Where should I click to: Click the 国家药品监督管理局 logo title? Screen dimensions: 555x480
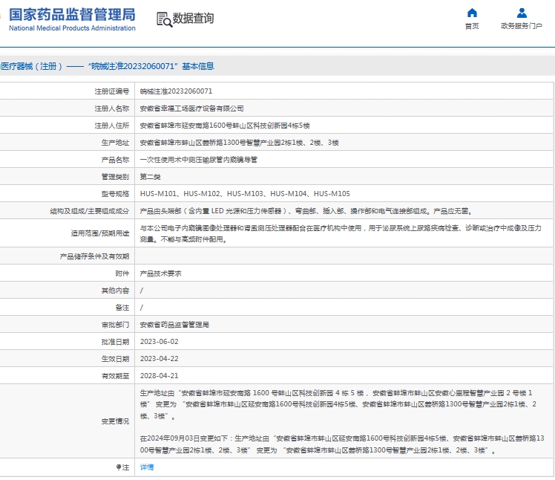[72, 15]
